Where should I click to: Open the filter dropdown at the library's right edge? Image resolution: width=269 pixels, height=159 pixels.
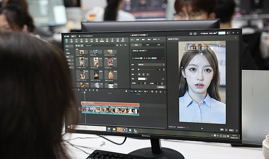pyautogui.click(x=126, y=45)
